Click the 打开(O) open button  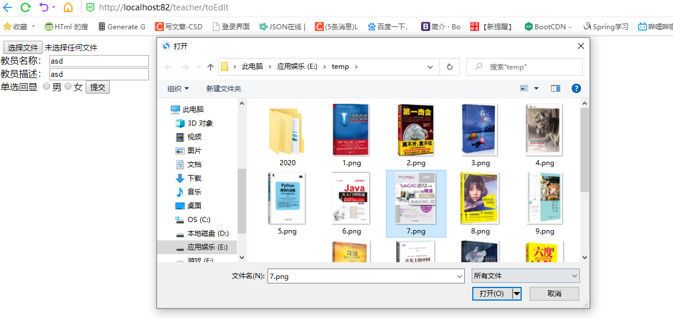pos(492,294)
